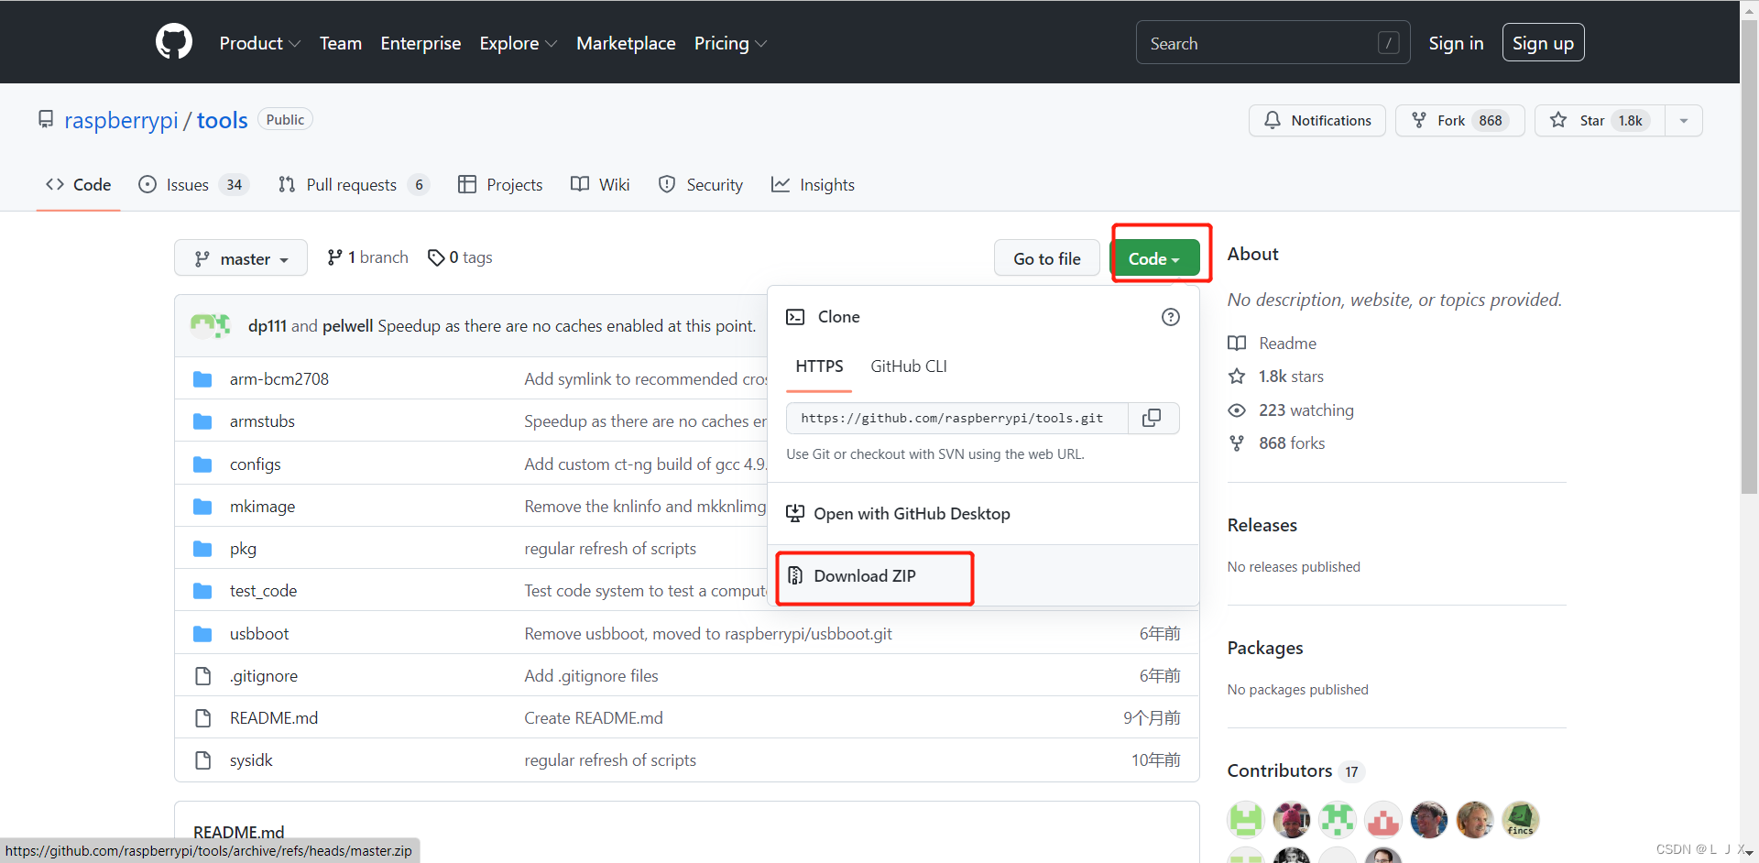The image size is (1759, 863).
Task: Click the pelwell author link
Action: coord(348,326)
